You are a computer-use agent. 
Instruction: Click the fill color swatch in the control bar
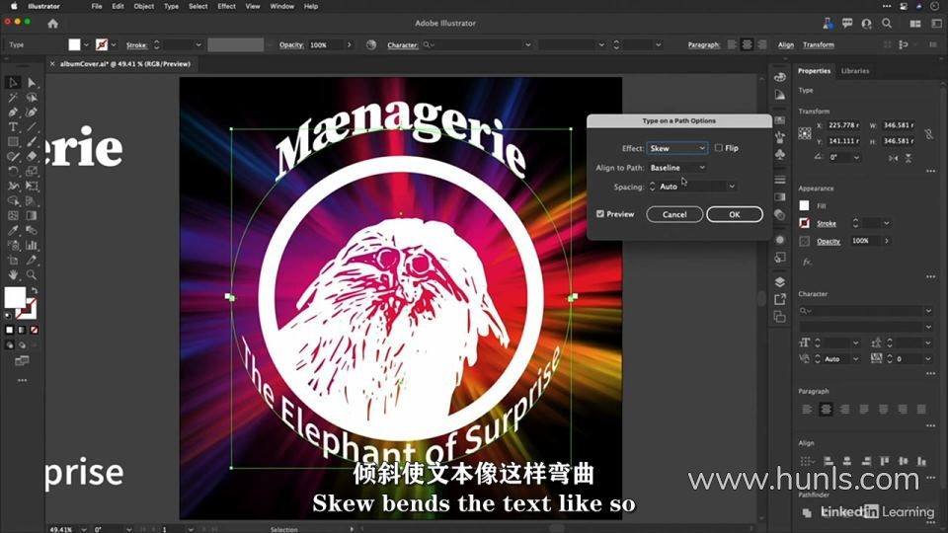(74, 44)
